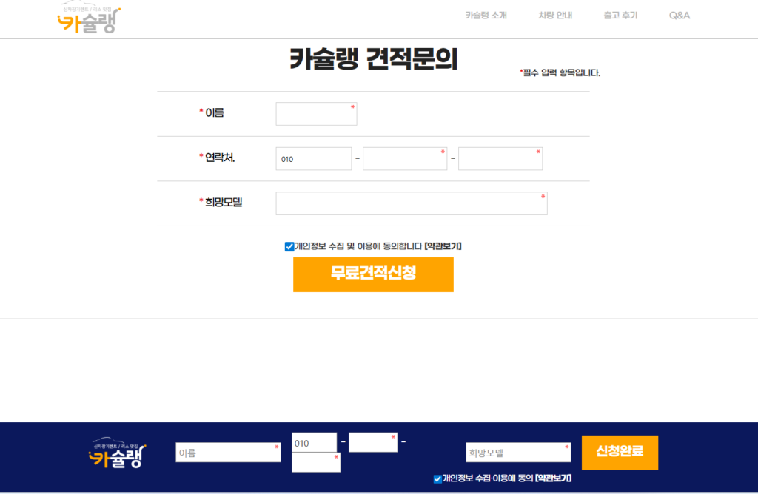Screen dimensions: 758x494
Task: Open 약관보기 link in bottom bar
Action: 553,478
